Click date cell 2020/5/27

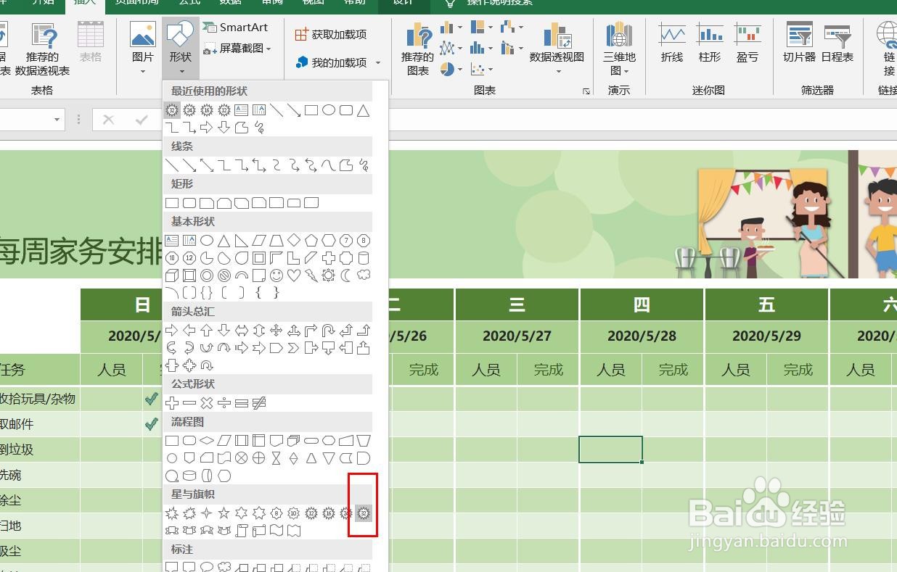tap(517, 336)
